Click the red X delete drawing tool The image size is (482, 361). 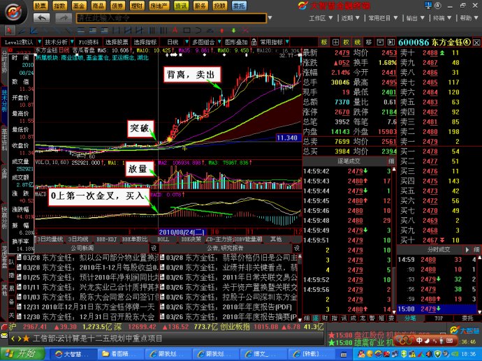[245, 31]
